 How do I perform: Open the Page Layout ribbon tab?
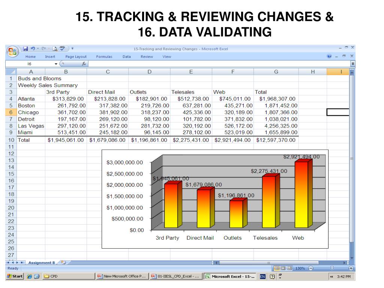coord(76,57)
